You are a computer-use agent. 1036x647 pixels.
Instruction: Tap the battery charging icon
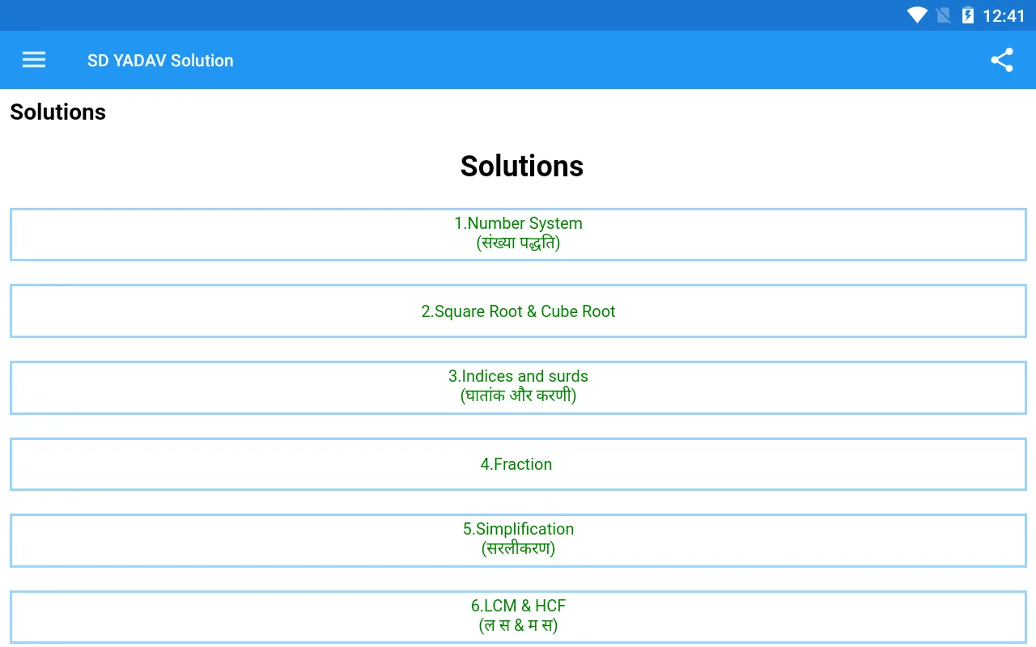point(967,15)
